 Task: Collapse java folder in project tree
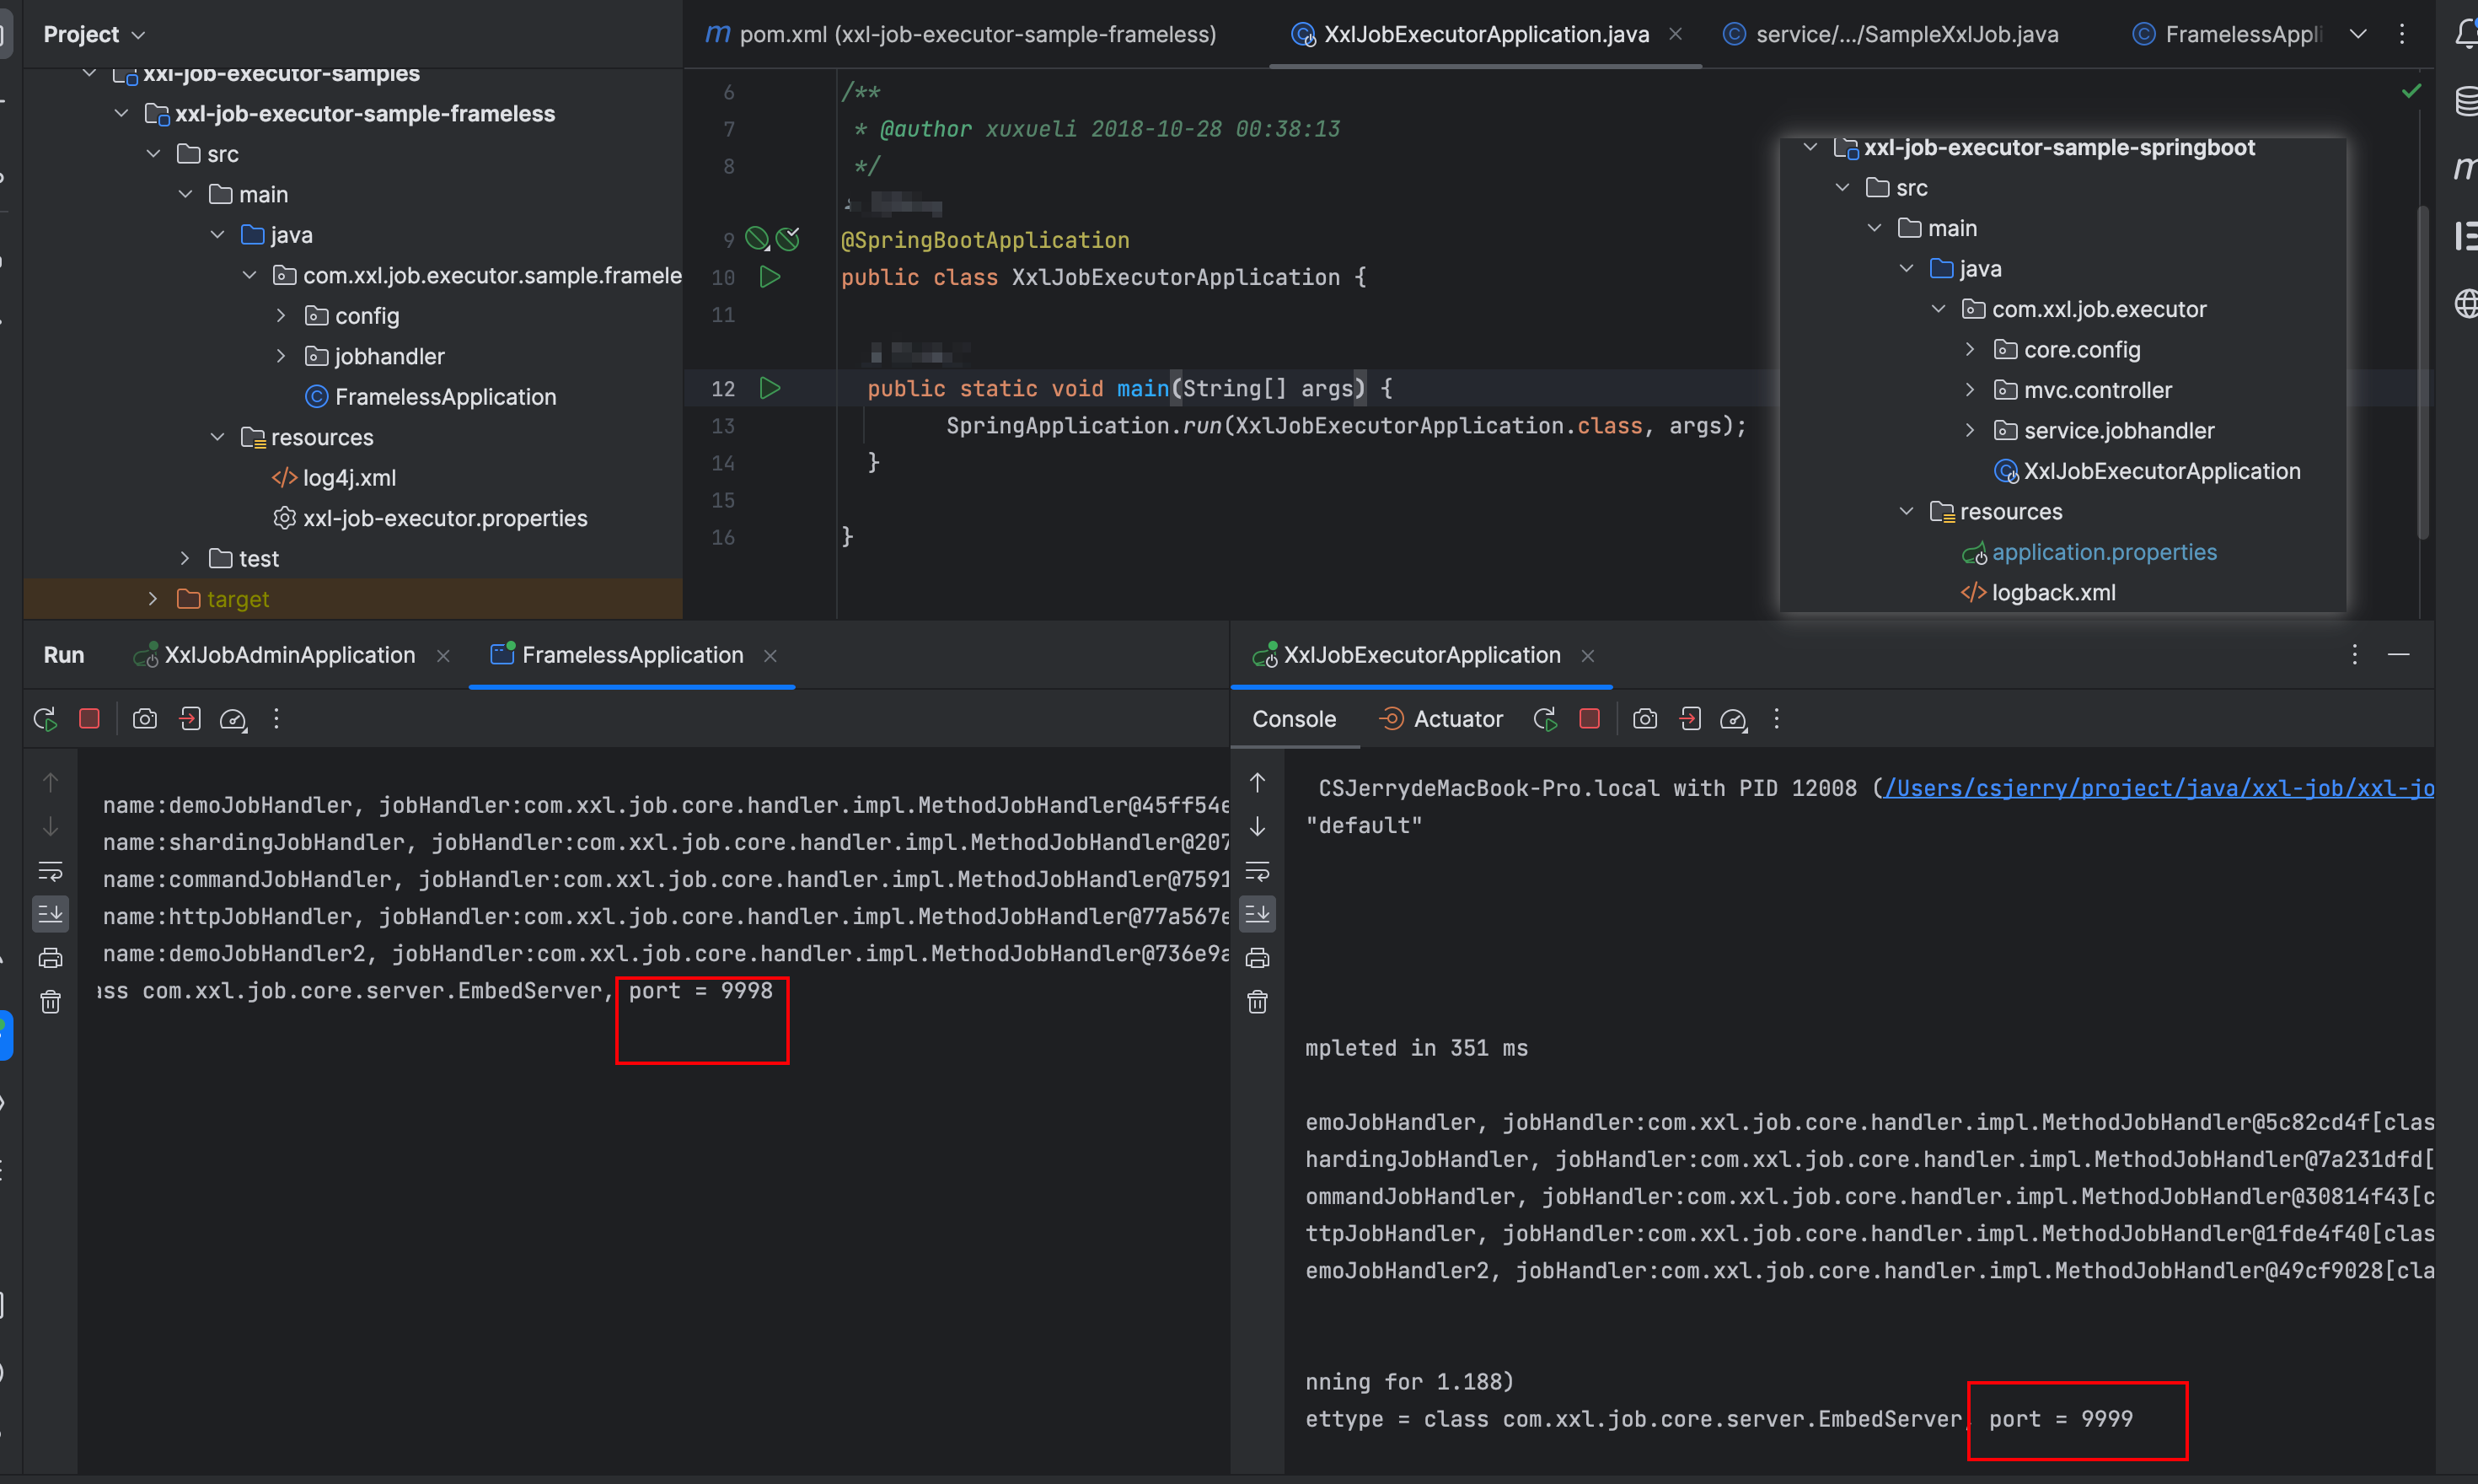(x=217, y=235)
